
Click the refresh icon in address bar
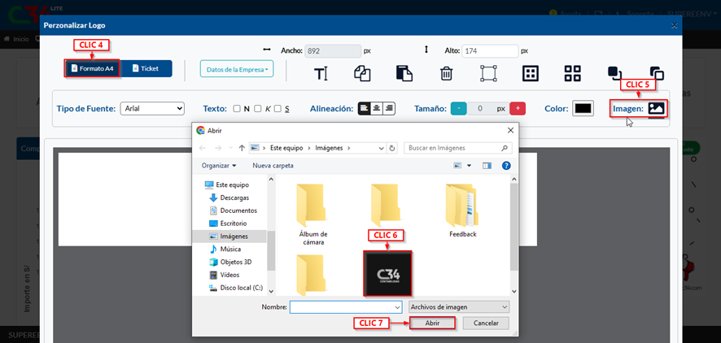pyautogui.click(x=392, y=148)
